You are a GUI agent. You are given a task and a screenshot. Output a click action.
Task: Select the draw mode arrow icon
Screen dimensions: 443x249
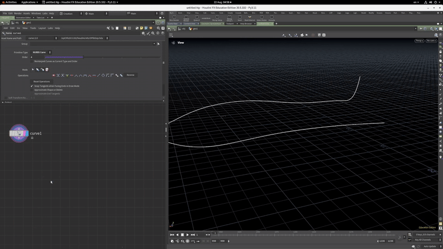33,70
